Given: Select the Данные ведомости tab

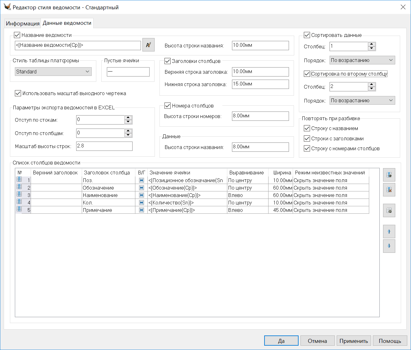Looking at the screenshot, I should click(67, 23).
